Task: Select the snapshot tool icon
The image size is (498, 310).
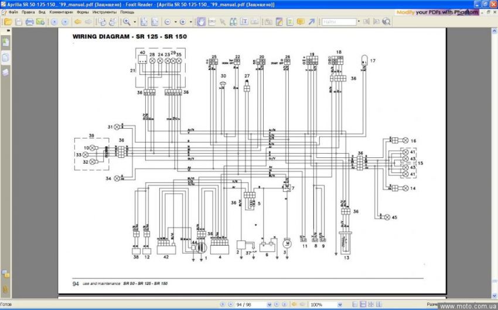Action: click(x=212, y=22)
